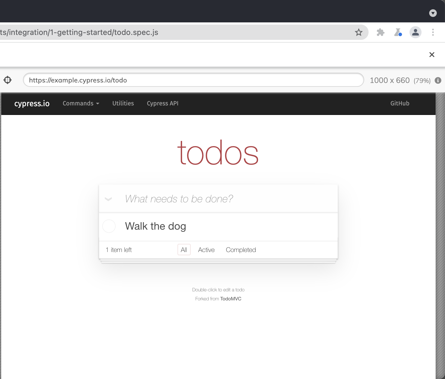Screen dimensions: 445x379
Task: Click the Cypress app URL field
Action: pos(193,80)
